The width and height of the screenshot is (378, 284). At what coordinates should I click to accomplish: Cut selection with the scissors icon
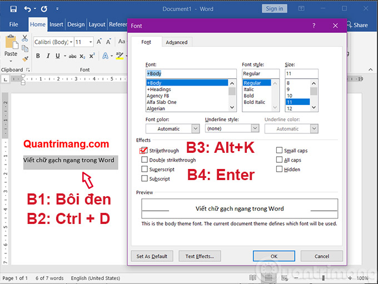(24, 38)
